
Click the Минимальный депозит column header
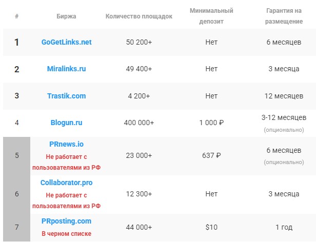(211, 16)
